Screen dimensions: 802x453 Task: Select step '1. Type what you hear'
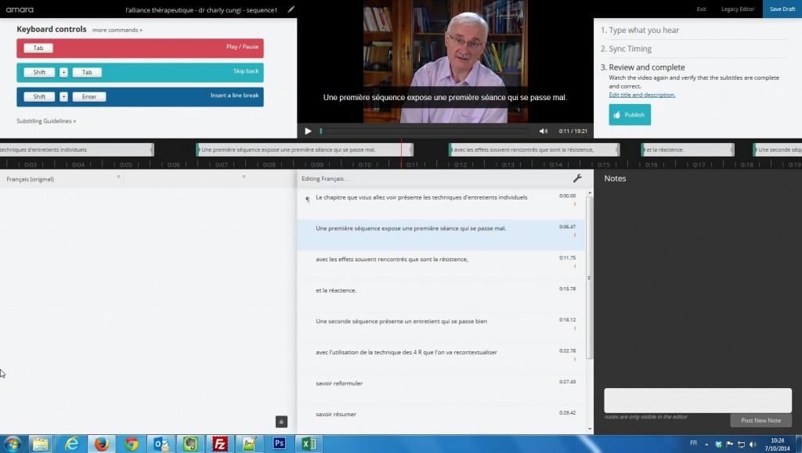tap(640, 31)
